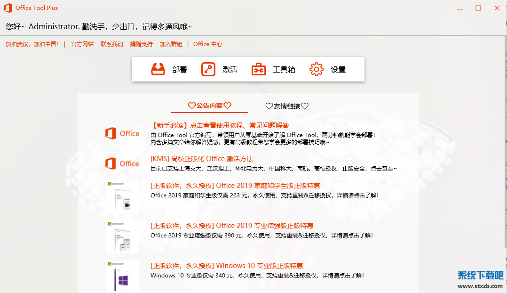
Task: Close the Office Tool Plus window
Action: pyautogui.click(x=497, y=8)
